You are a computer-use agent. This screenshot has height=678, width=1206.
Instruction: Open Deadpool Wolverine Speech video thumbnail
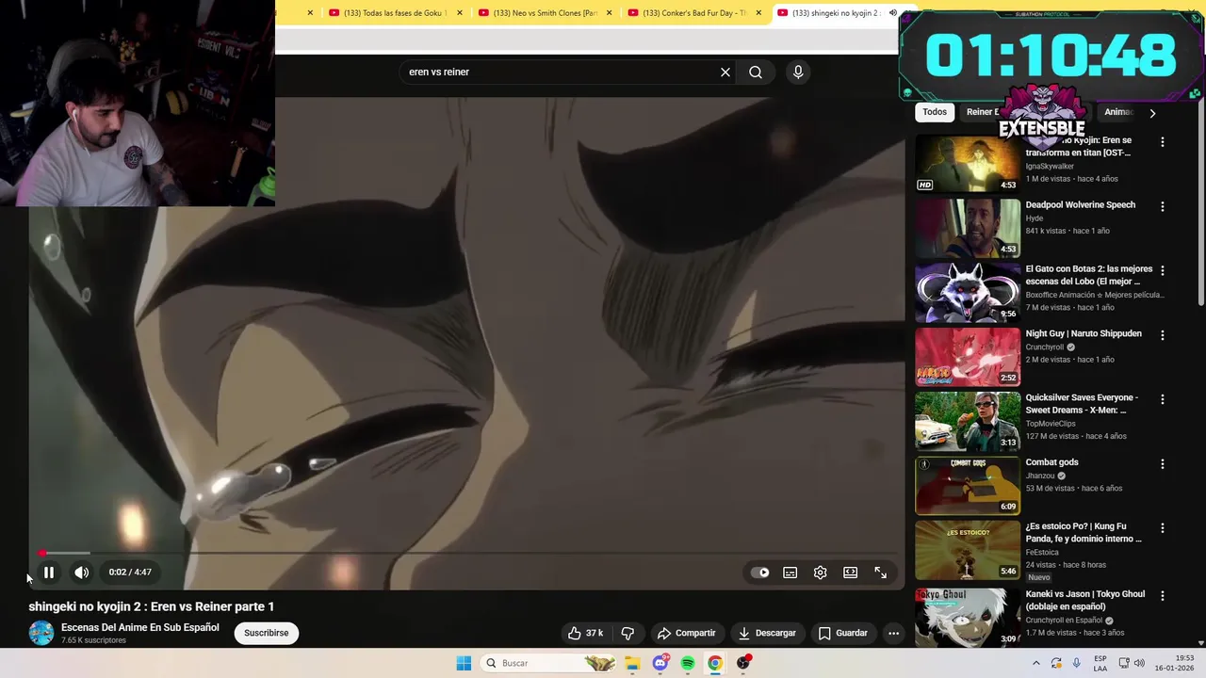tap(968, 228)
